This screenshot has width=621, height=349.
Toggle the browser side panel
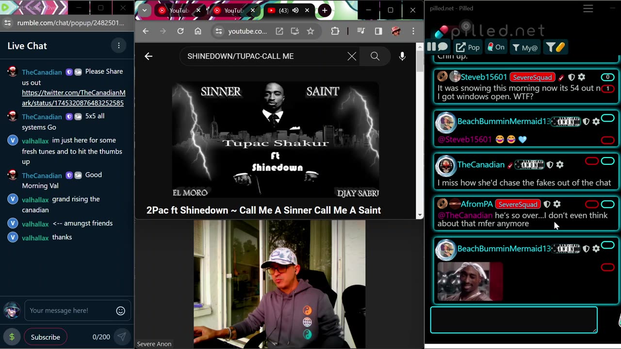(378, 31)
